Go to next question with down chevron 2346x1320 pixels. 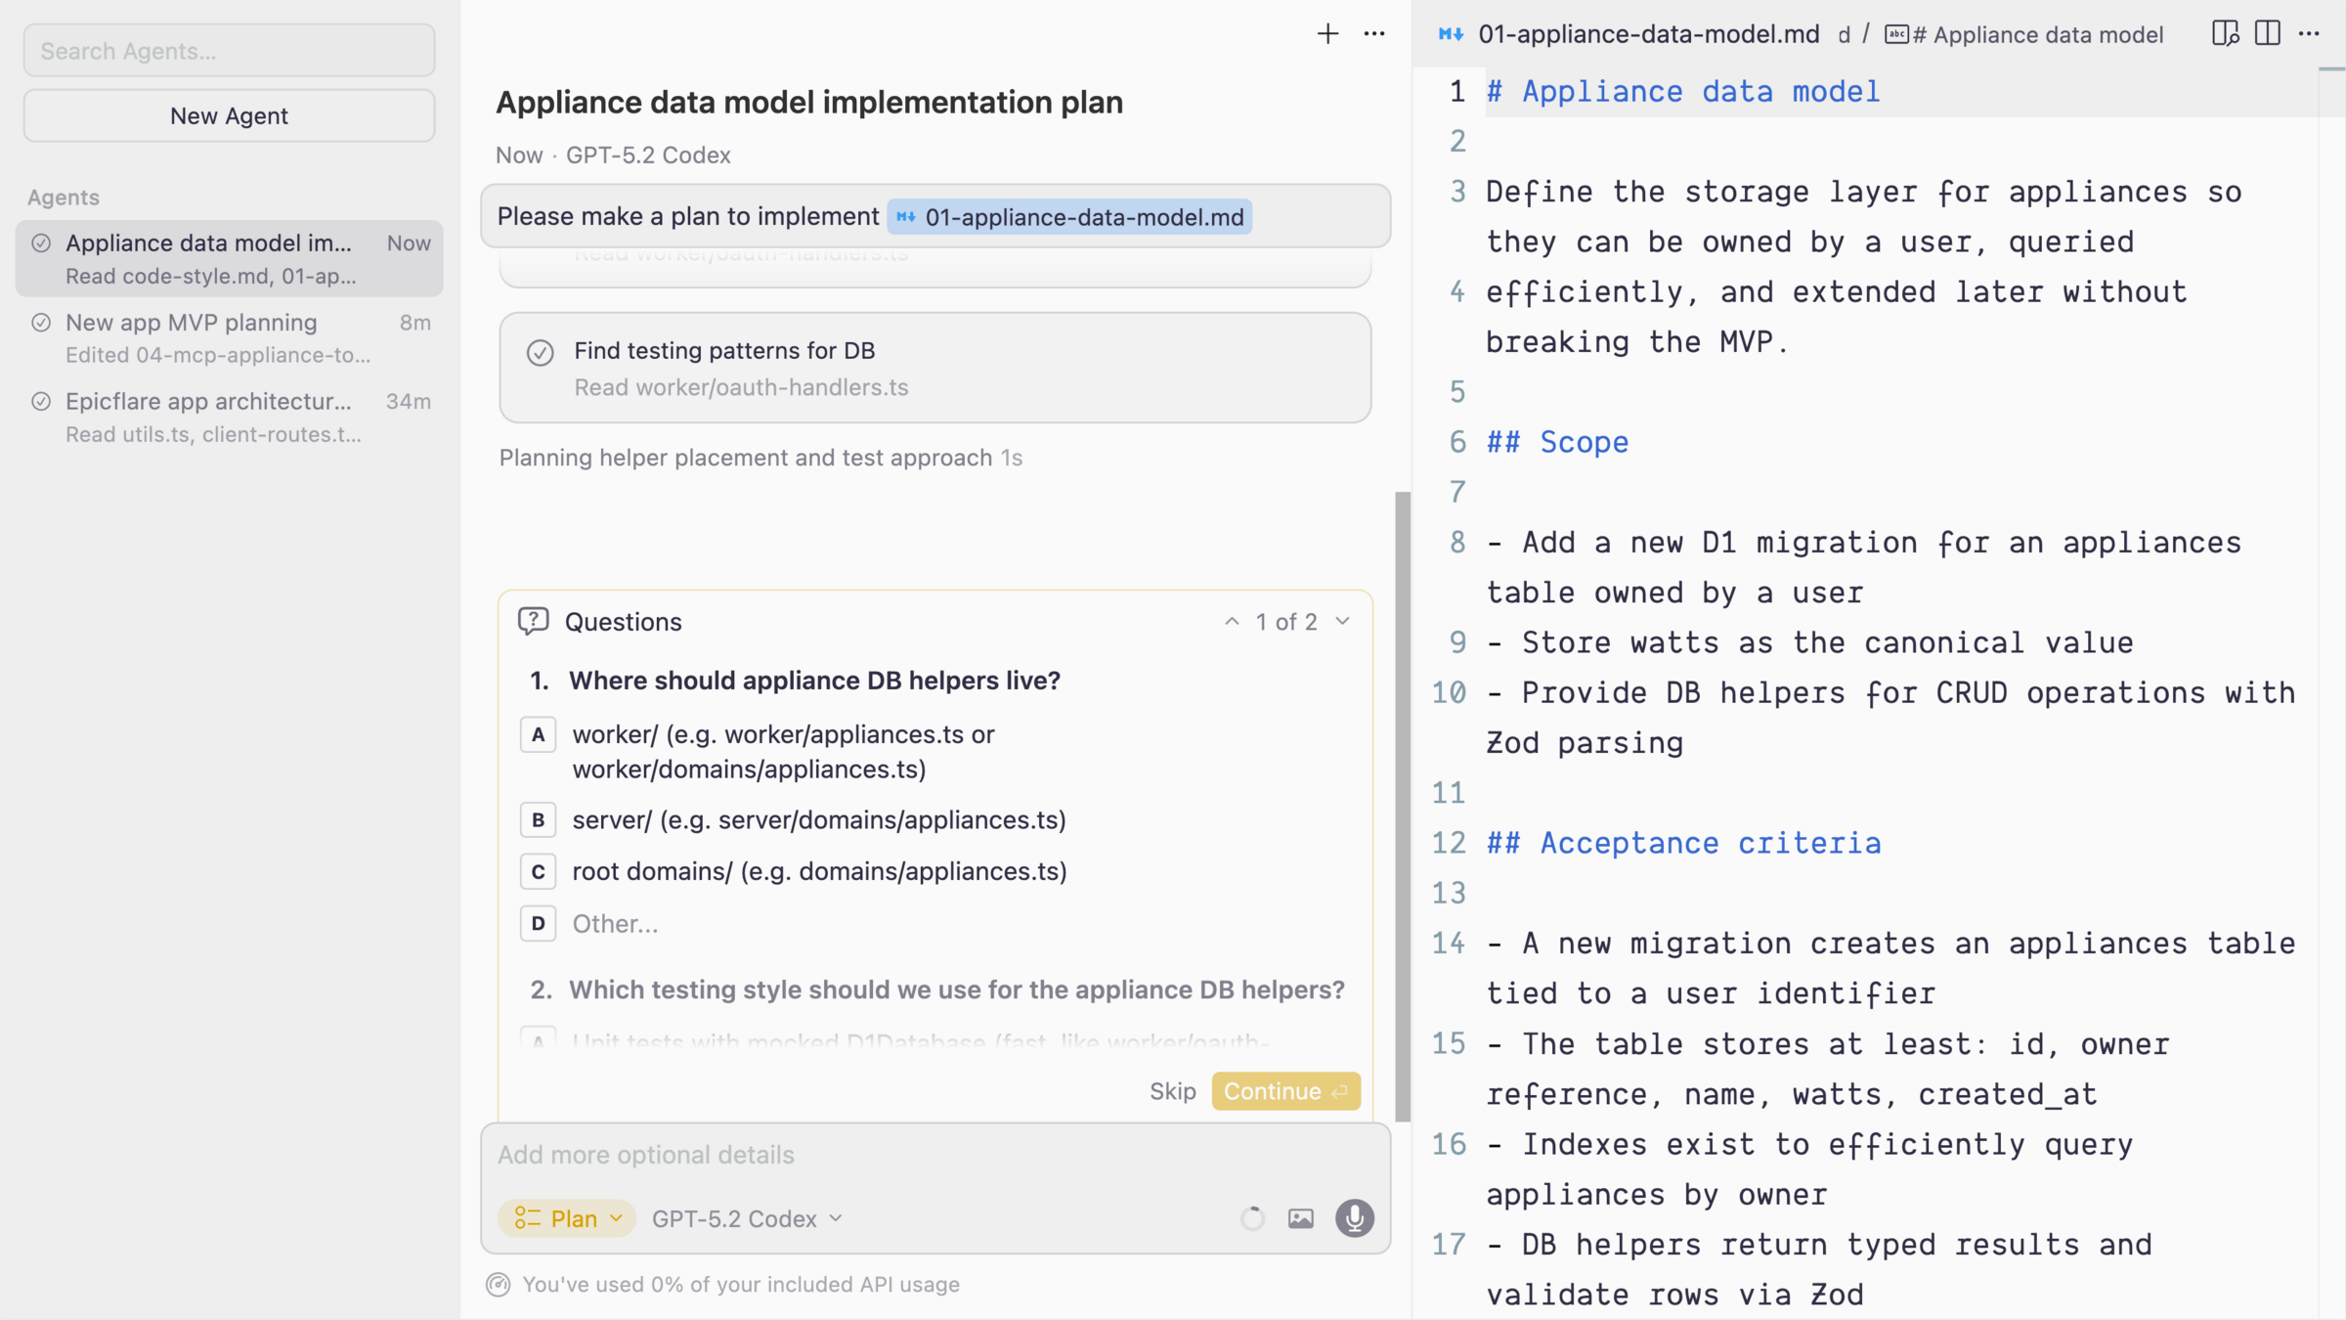(1343, 622)
